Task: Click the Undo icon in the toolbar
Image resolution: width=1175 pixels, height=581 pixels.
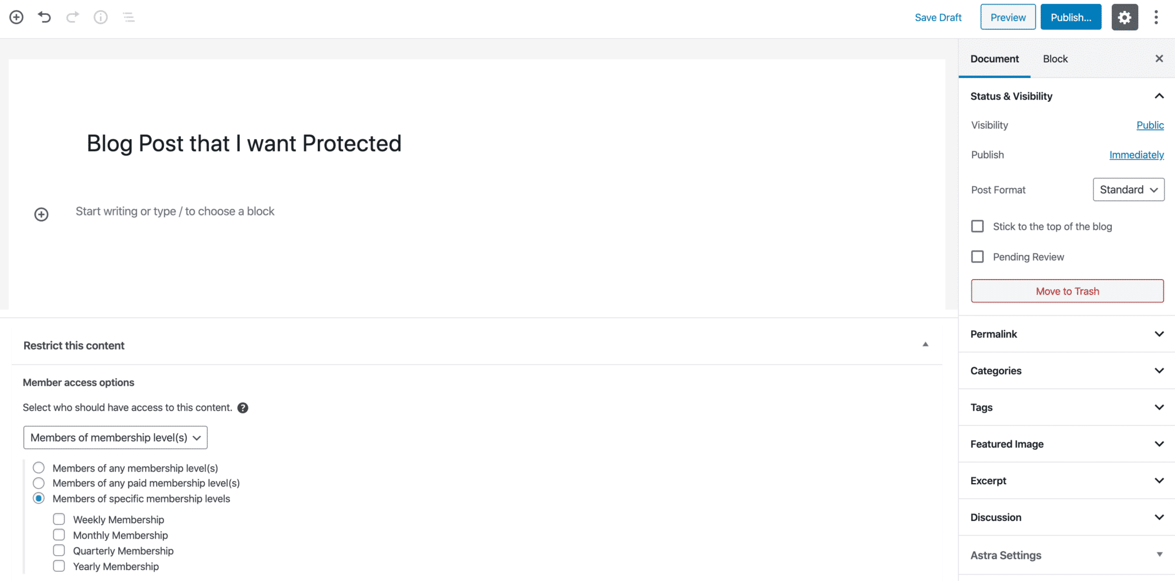Action: (x=44, y=17)
